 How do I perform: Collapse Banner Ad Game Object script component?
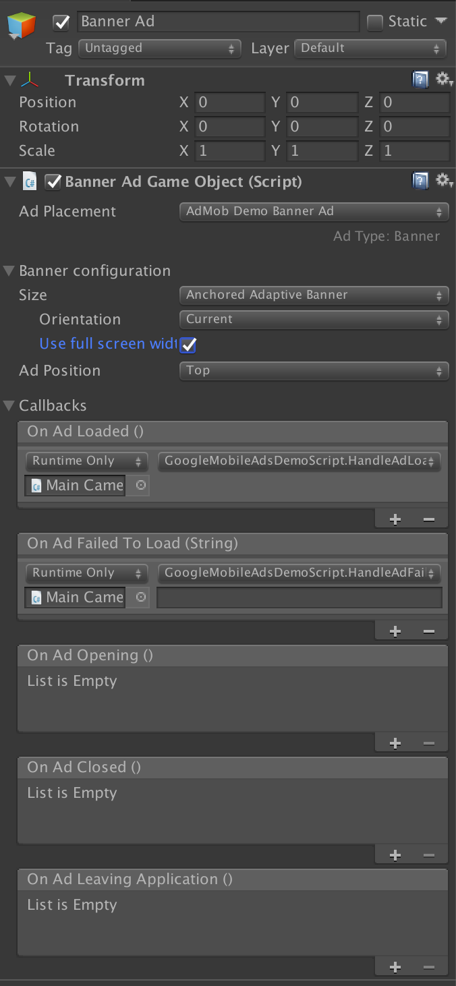[x=9, y=181]
